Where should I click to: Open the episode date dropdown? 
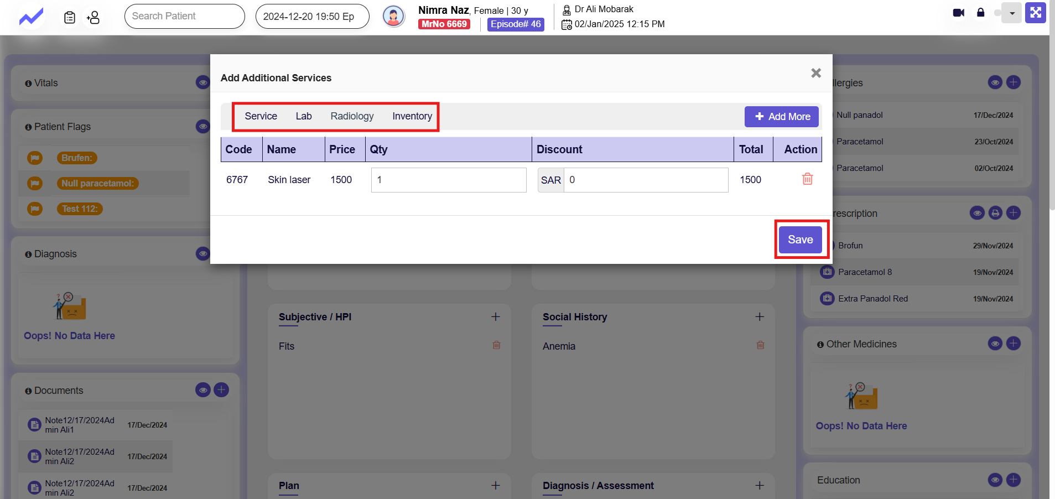312,17
